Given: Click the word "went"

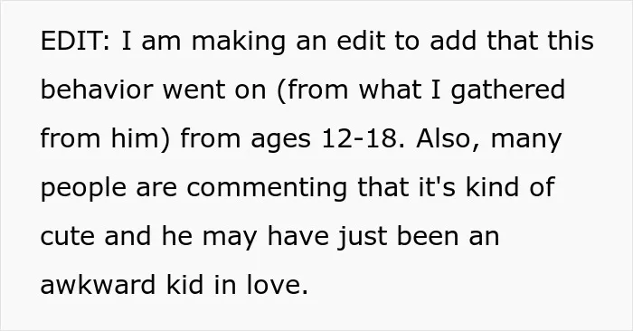Looking at the screenshot, I should pyautogui.click(x=194, y=90).
